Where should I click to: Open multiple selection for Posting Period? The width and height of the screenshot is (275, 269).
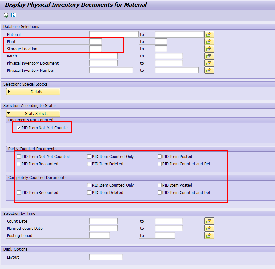209,235
